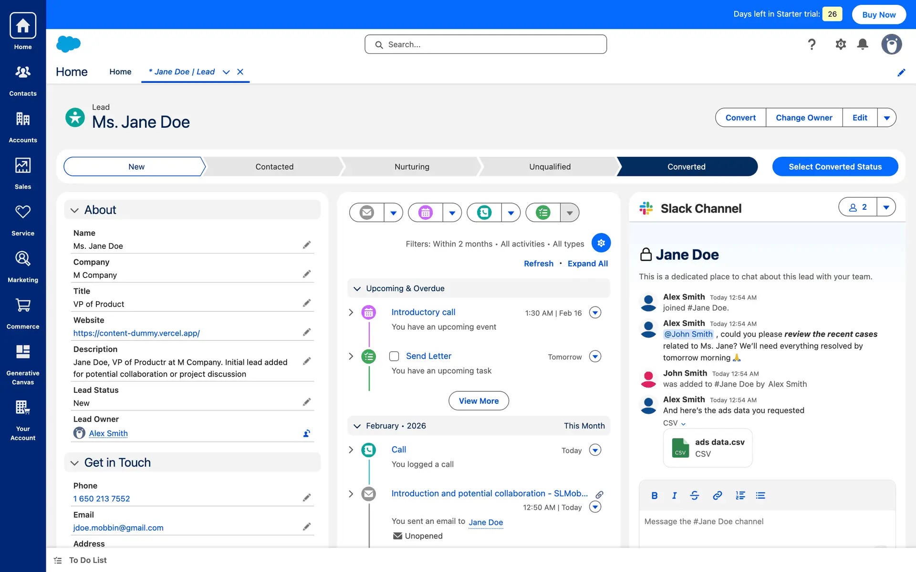916x572 pixels.
Task: Select the Contacted status stage
Action: [x=274, y=167]
